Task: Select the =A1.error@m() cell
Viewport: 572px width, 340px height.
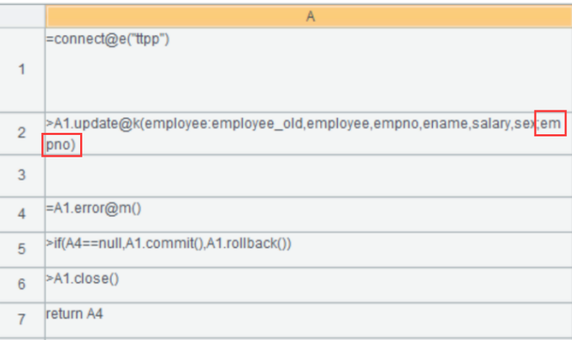Action: click(309, 214)
